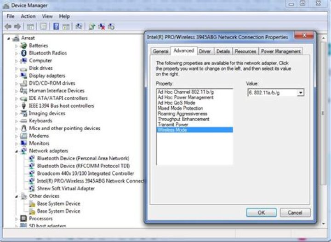Switch to the Resources tab

point(245,52)
